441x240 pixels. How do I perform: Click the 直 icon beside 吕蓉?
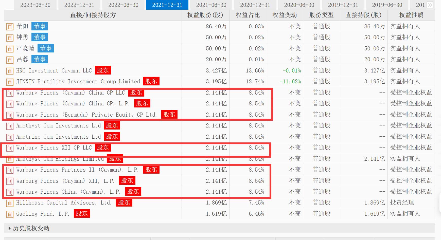coord(10,60)
